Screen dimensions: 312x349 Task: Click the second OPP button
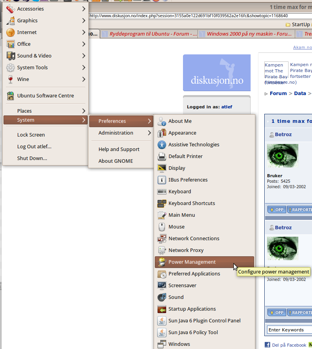[277, 313]
